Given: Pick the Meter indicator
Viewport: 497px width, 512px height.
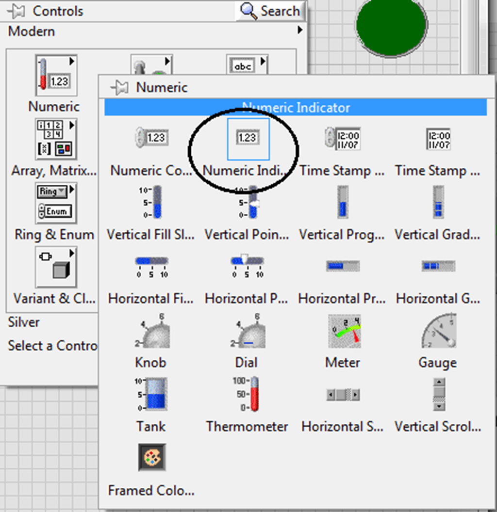Looking at the screenshot, I should (342, 332).
